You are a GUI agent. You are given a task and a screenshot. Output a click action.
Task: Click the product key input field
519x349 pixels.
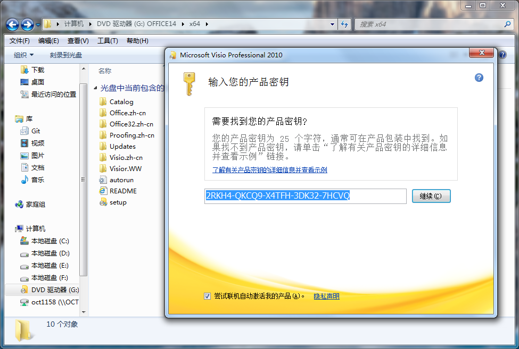pos(305,196)
